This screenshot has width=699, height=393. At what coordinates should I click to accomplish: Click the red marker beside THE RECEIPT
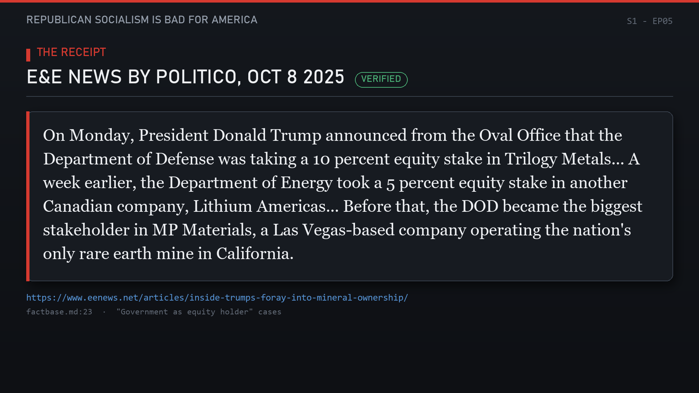(x=28, y=55)
